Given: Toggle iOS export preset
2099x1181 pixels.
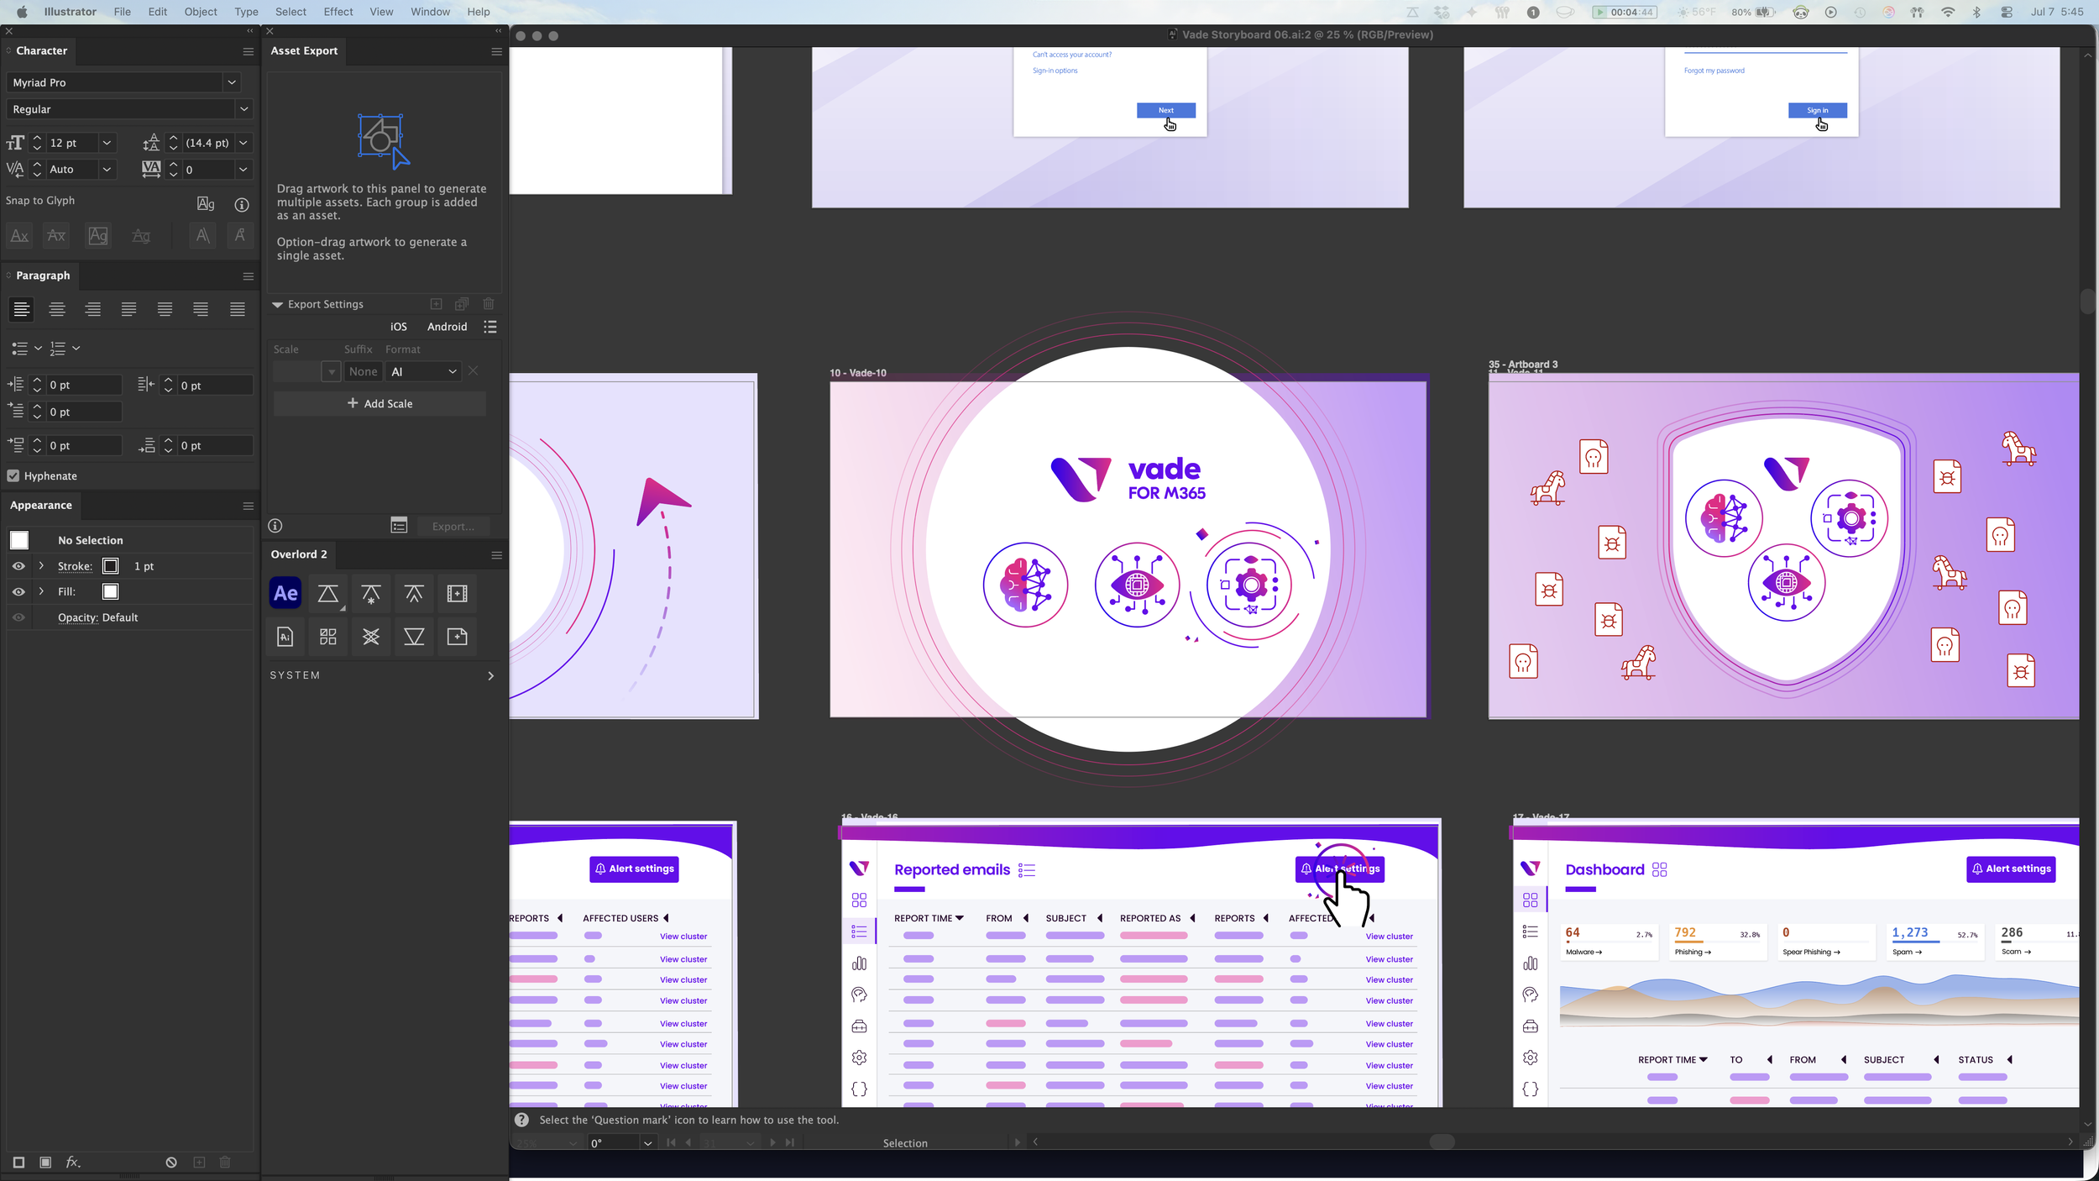Looking at the screenshot, I should click(x=399, y=327).
